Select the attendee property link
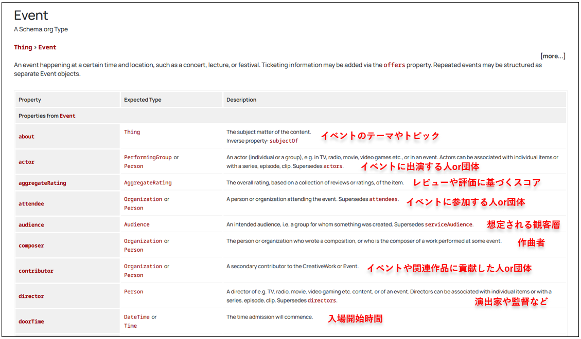The height and width of the screenshot is (339, 581). 31,203
